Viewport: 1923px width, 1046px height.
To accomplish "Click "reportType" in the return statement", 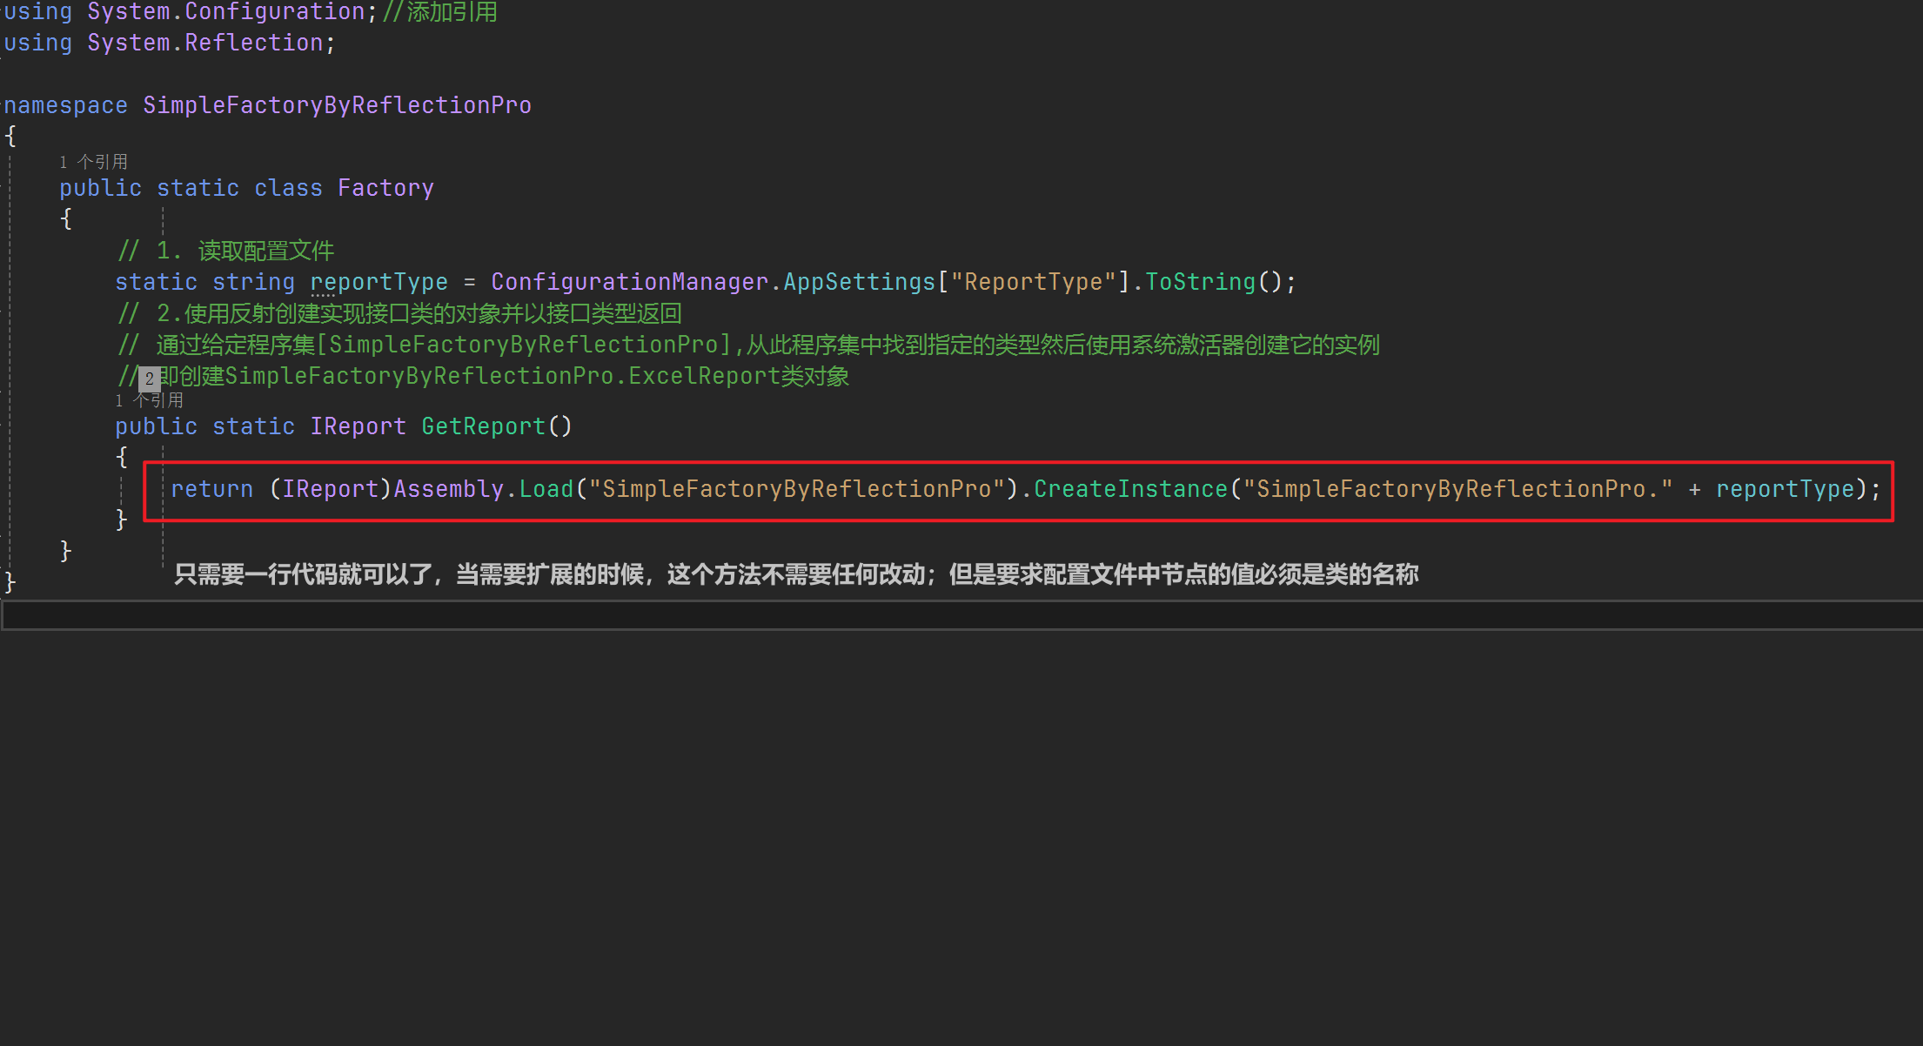I will coord(1785,489).
